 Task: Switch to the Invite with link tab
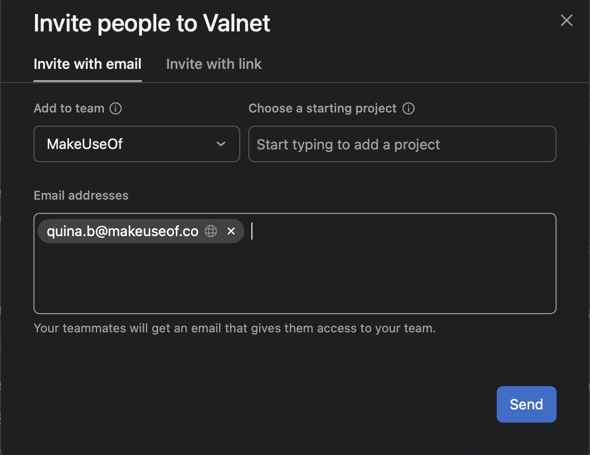[x=214, y=64]
